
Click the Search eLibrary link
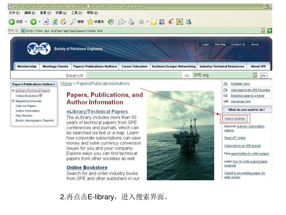click(x=235, y=118)
